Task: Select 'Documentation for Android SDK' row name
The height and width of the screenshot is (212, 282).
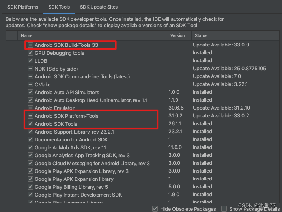Action: (x=71, y=140)
